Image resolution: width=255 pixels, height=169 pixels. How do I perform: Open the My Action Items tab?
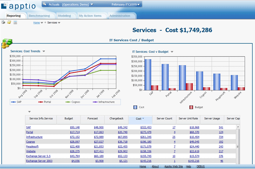tap(90, 16)
